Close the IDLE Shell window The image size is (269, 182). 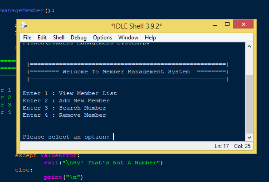[243, 24]
